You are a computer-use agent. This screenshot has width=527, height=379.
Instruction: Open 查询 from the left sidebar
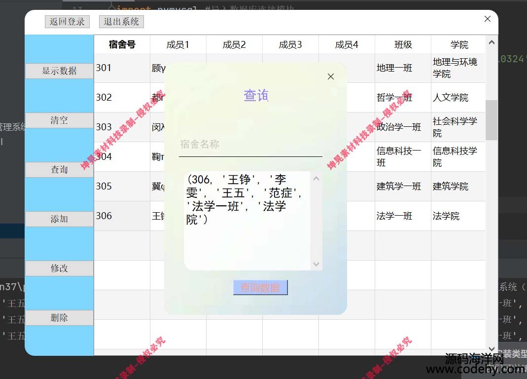click(59, 170)
